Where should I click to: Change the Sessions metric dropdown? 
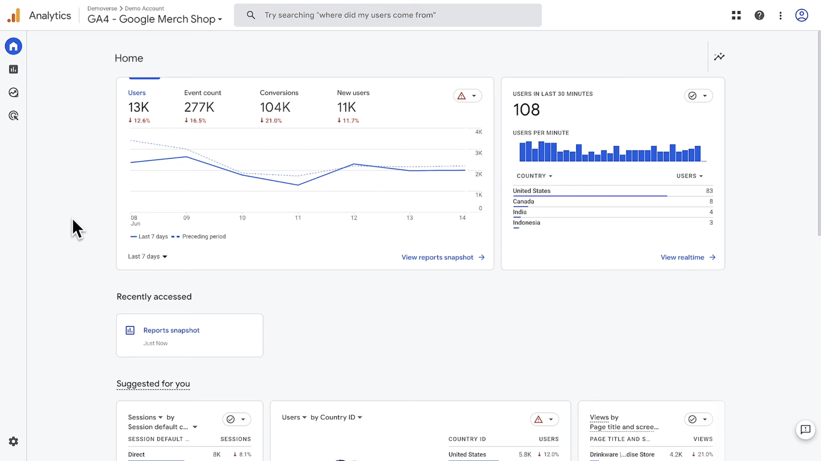[145, 417]
